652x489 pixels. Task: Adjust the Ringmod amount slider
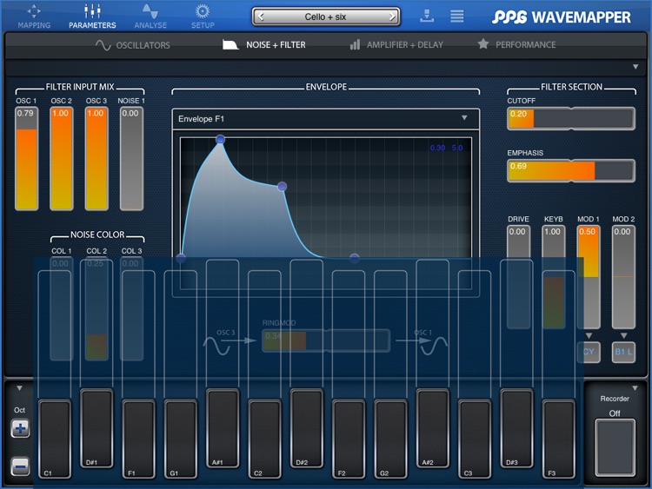pos(326,340)
